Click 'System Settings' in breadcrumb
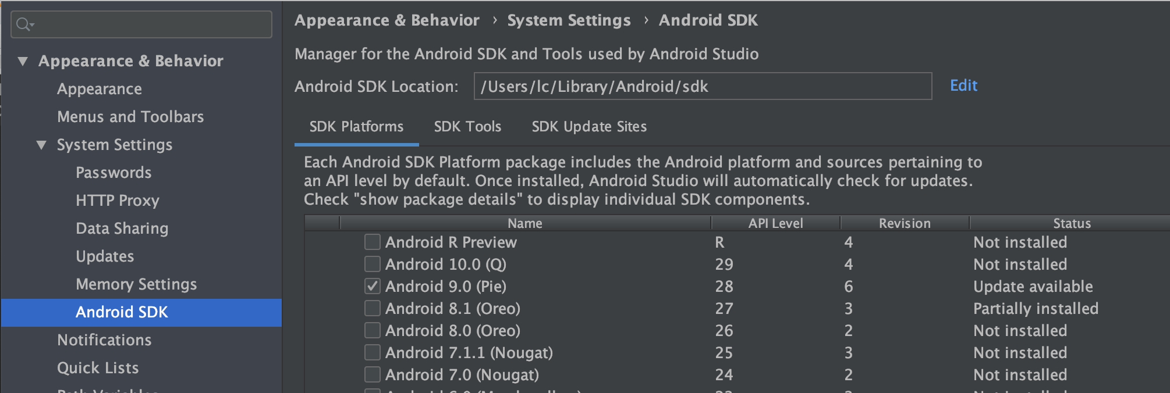The image size is (1170, 393). coord(569,20)
